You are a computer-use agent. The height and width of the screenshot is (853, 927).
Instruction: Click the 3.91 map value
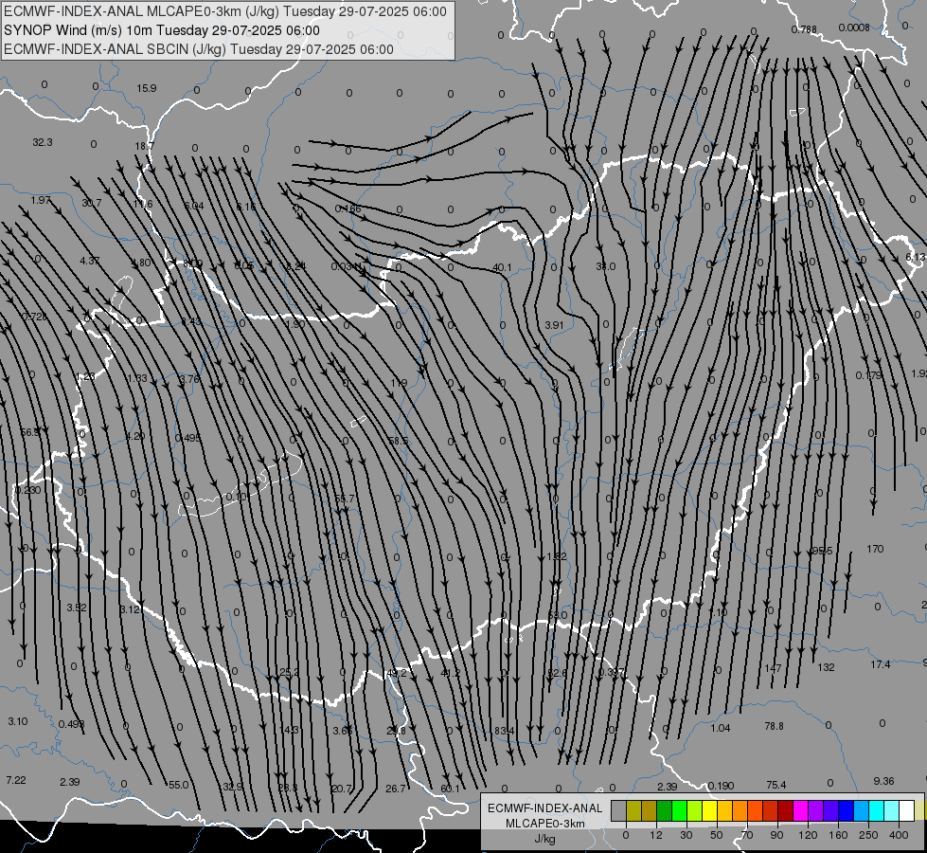pos(555,325)
